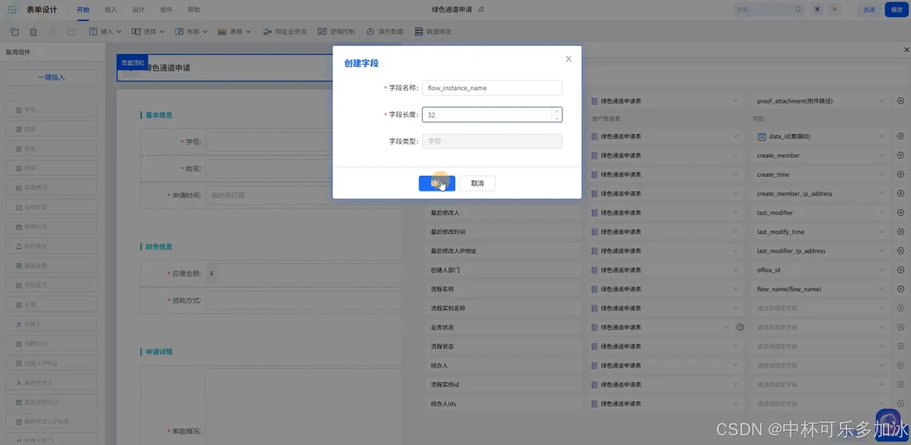The image size is (911, 445).
Task: Click the trash delete icon in toolbar
Action: tap(33, 31)
